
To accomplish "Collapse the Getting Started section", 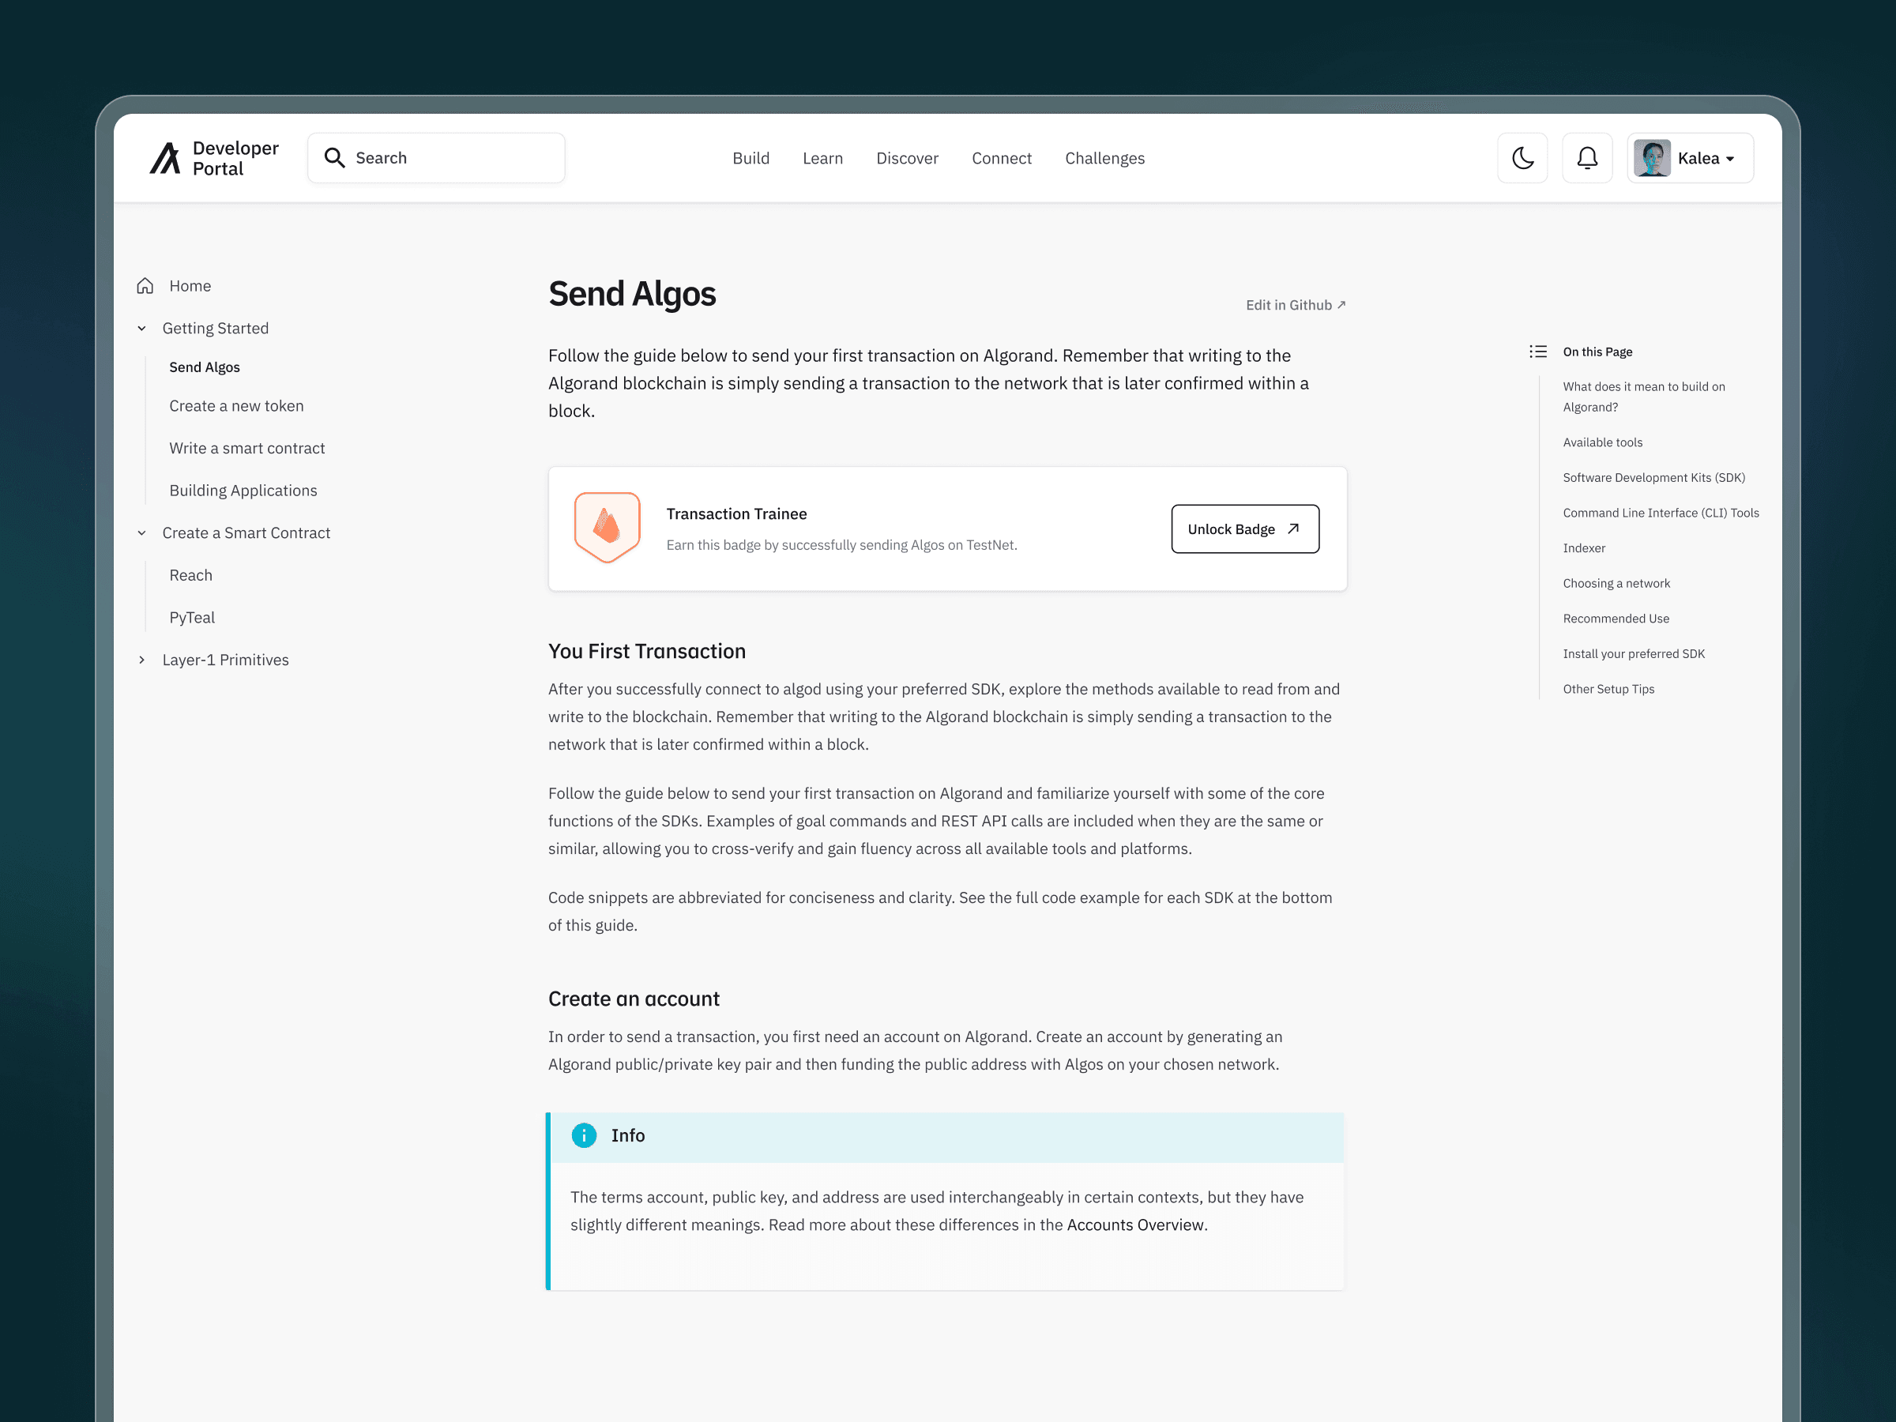I will pyautogui.click(x=142, y=329).
